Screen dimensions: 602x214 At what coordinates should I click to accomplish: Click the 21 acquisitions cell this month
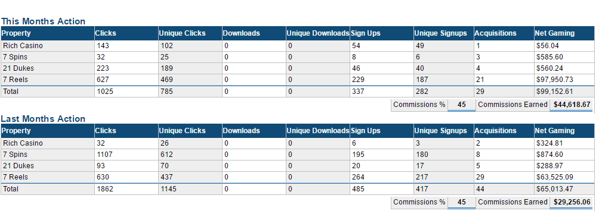(504, 80)
